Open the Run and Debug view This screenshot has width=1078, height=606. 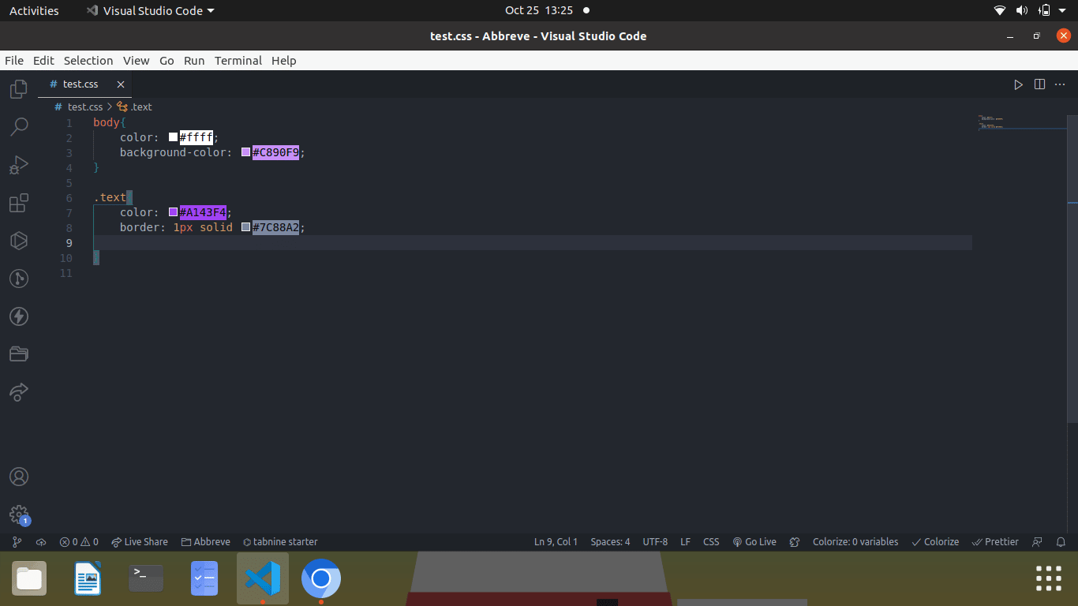17,164
